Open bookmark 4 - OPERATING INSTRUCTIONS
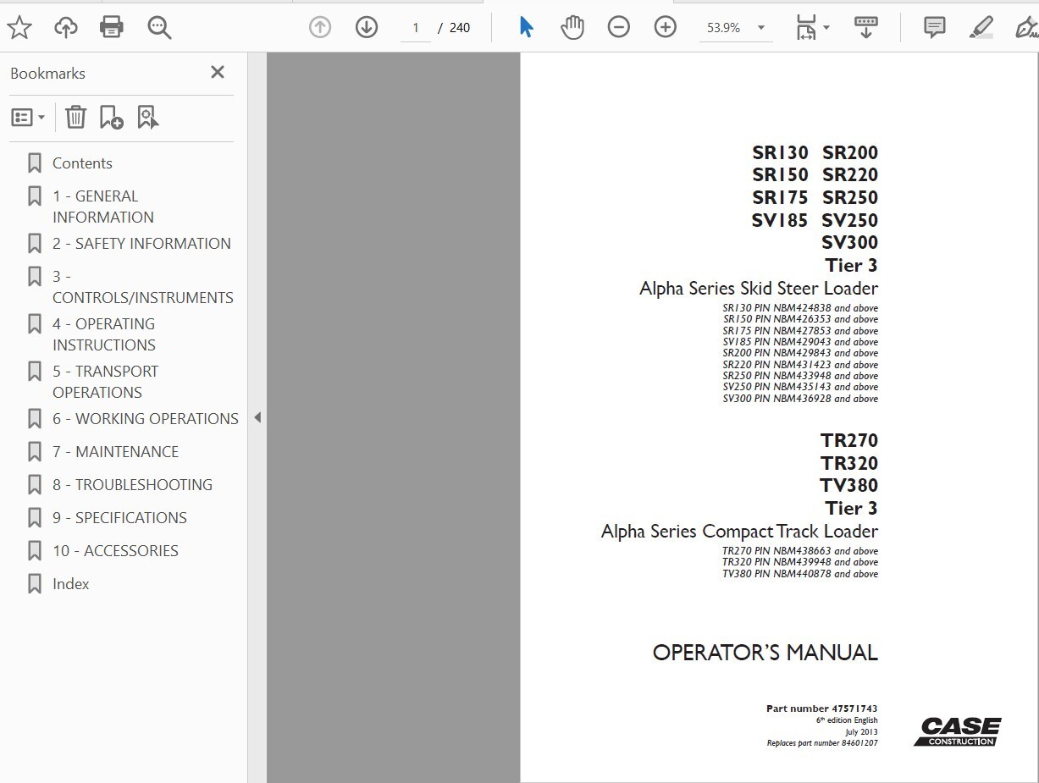1039x783 pixels. [104, 334]
